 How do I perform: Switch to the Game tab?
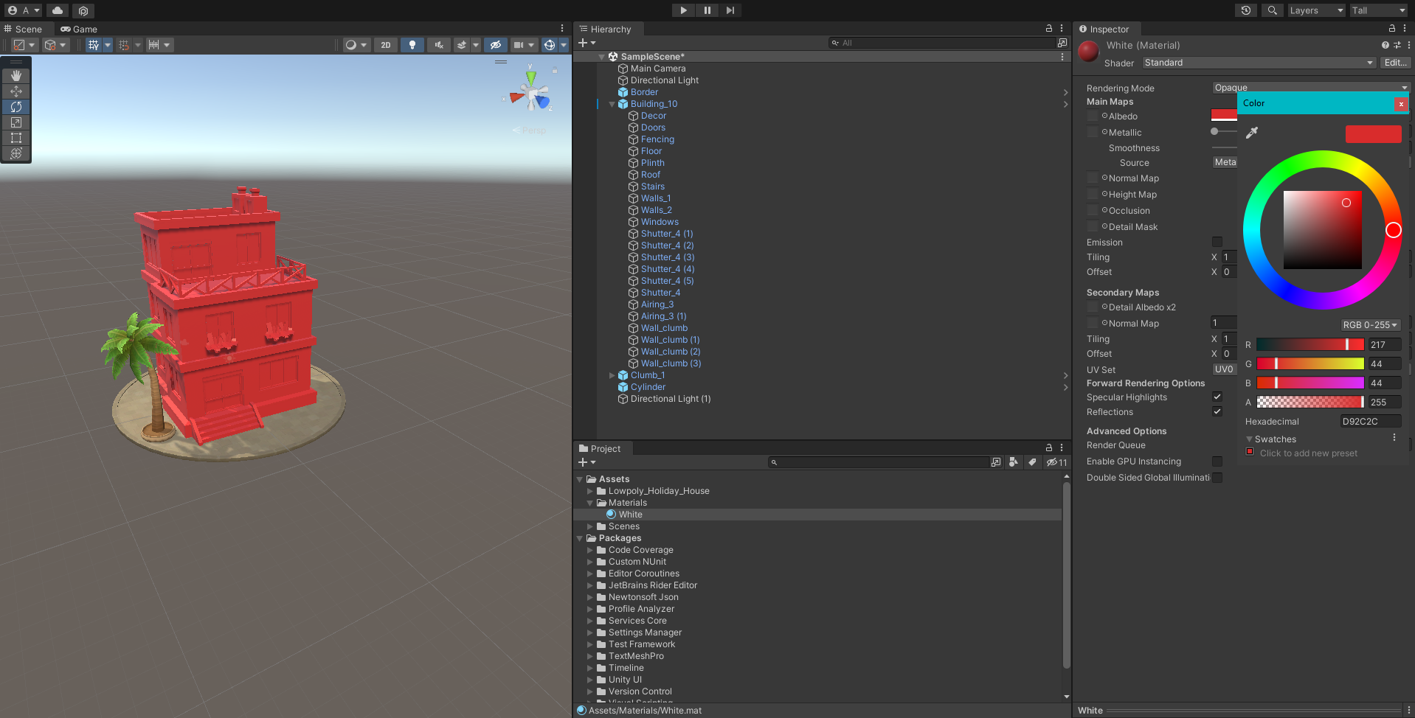click(x=80, y=29)
